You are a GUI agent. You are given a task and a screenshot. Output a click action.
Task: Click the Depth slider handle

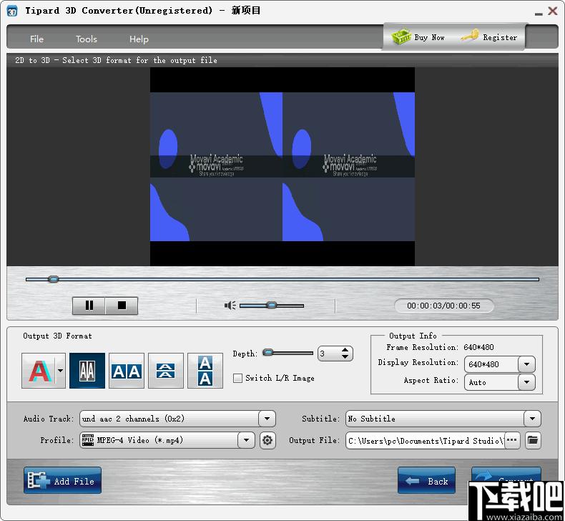pyautogui.click(x=267, y=353)
